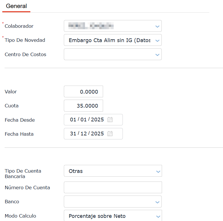The height and width of the screenshot is (221, 223).
Task: Click the Cuota input field
Action: [83, 106]
